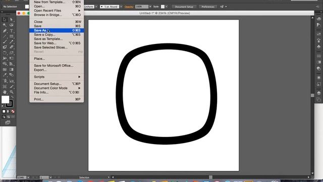Open the Symbols panel club icon

pos(318,47)
